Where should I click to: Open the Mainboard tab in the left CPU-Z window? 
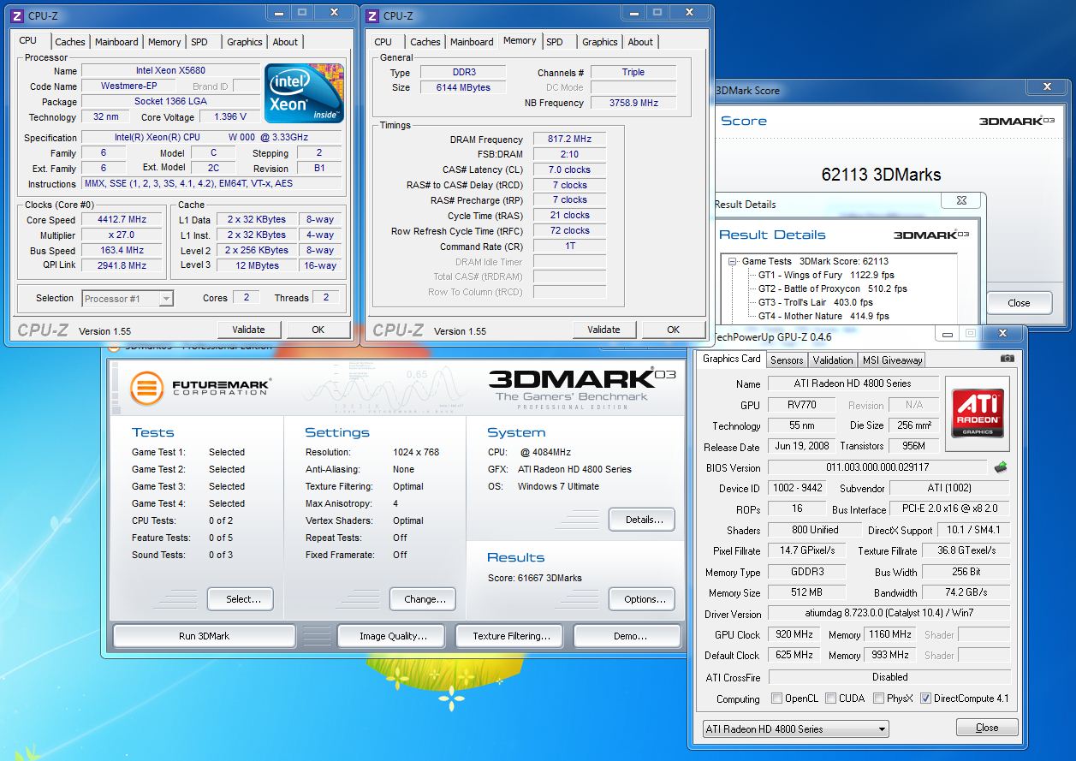coord(116,42)
